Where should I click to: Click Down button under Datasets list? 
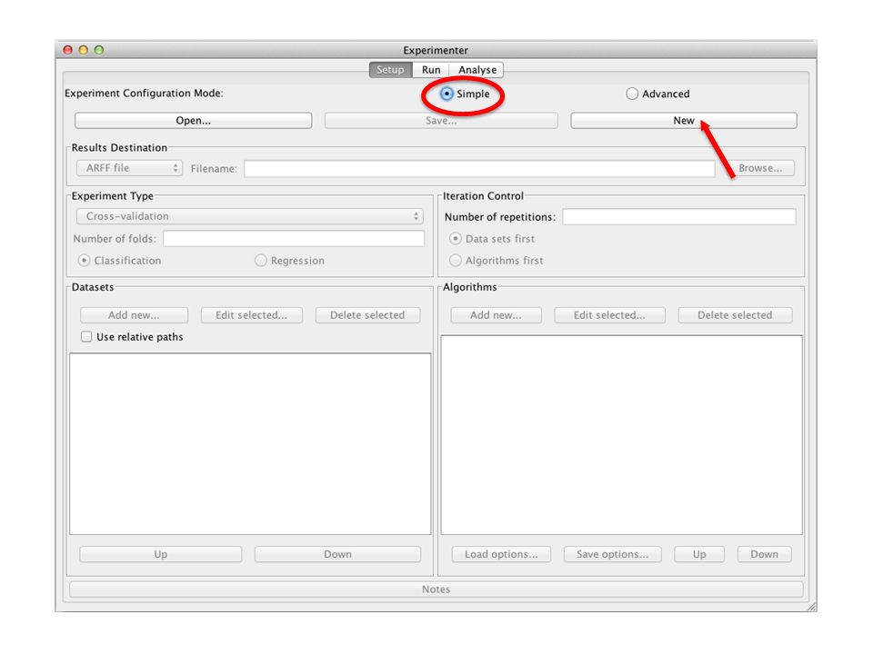tap(338, 554)
